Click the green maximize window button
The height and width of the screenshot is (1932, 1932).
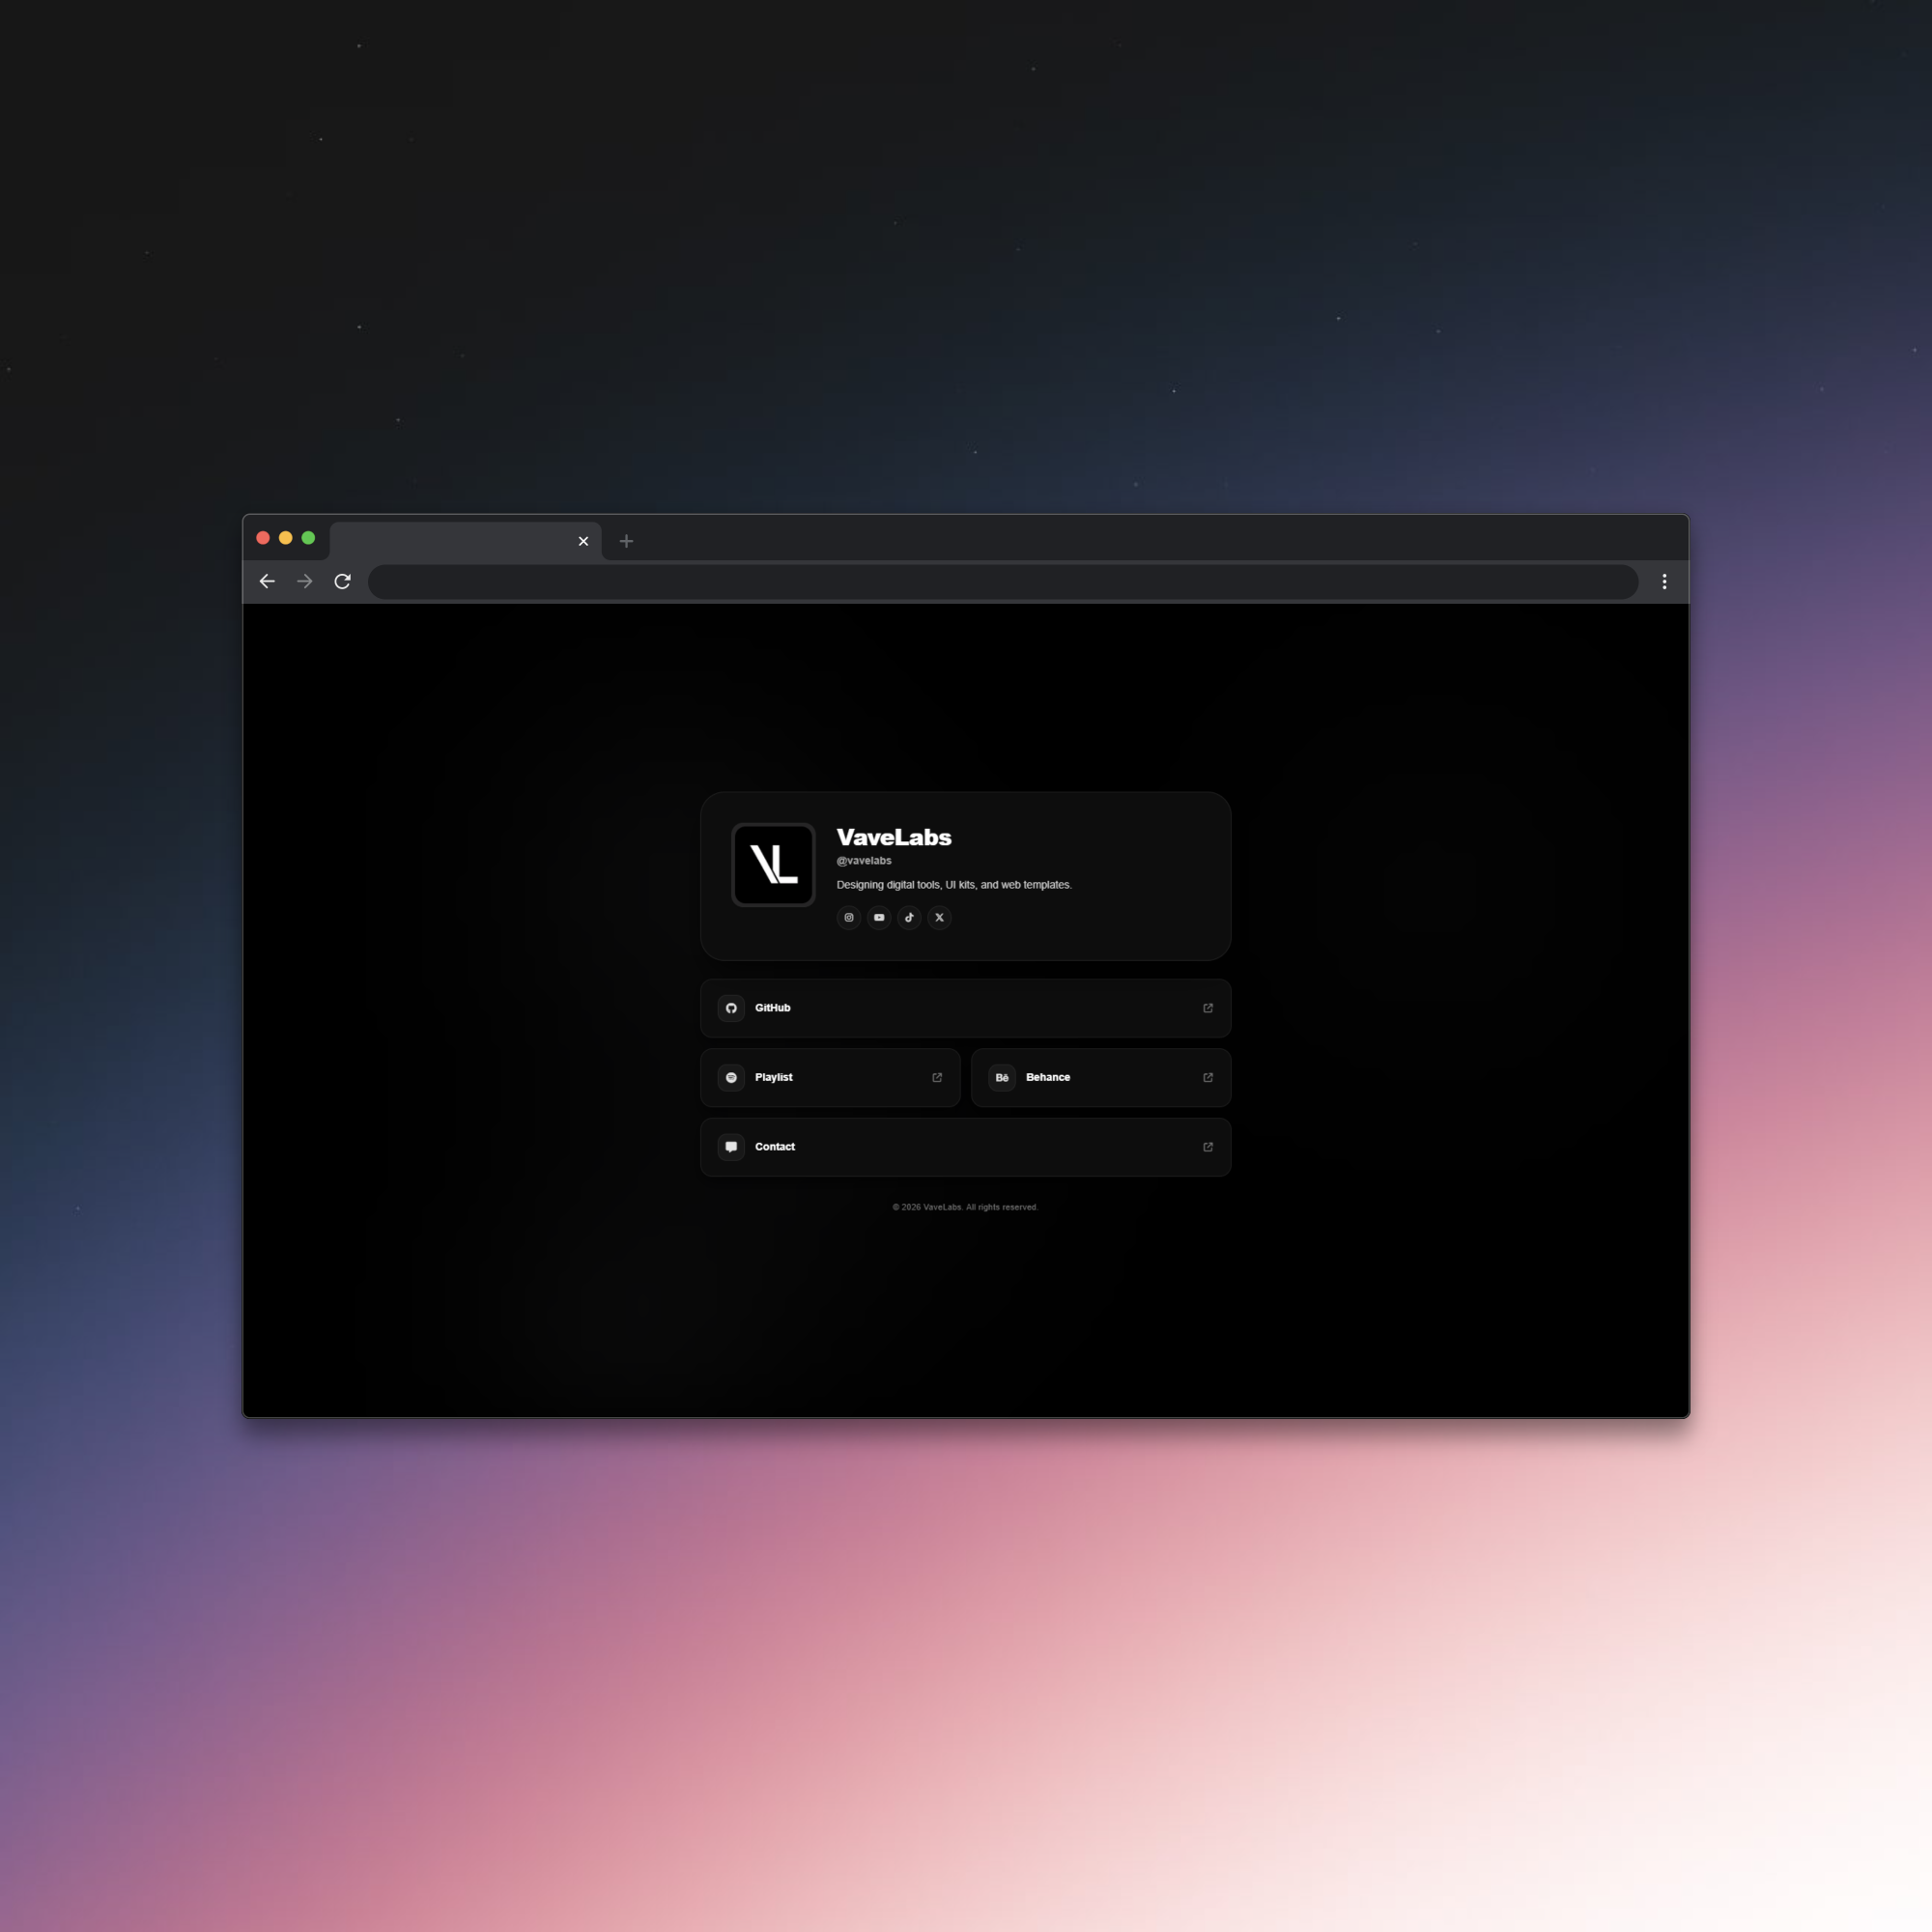point(308,538)
